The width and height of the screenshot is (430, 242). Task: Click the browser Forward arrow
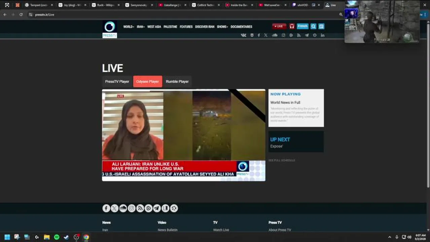[x=13, y=14]
